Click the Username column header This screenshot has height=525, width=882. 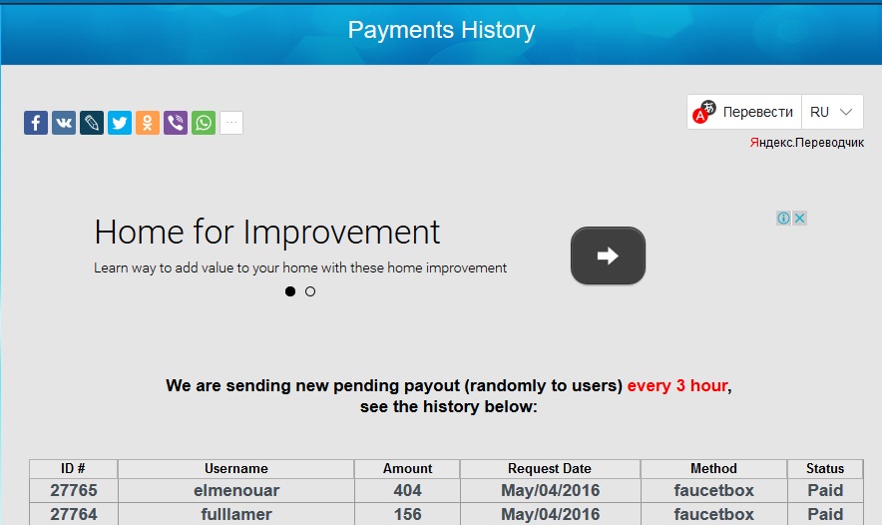[x=236, y=468]
